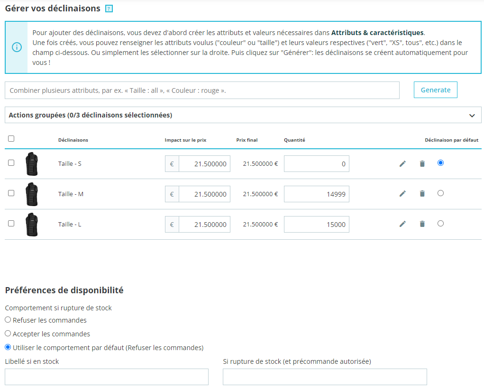Viewport: 484px width, 388px height.
Task: Open the Taille - S product thumbnail
Action: [x=32, y=164]
